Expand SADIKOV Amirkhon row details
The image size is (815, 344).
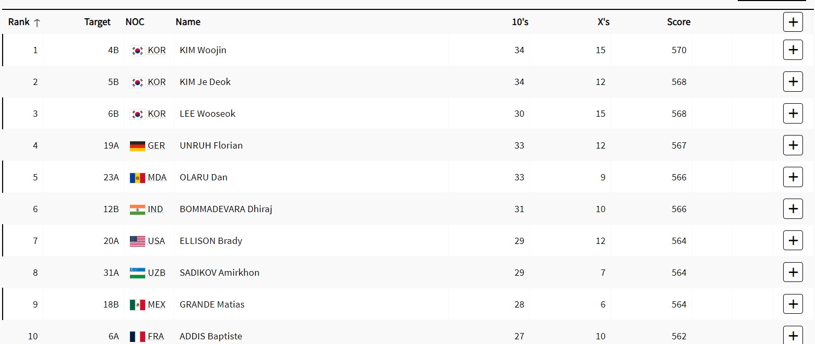(793, 273)
